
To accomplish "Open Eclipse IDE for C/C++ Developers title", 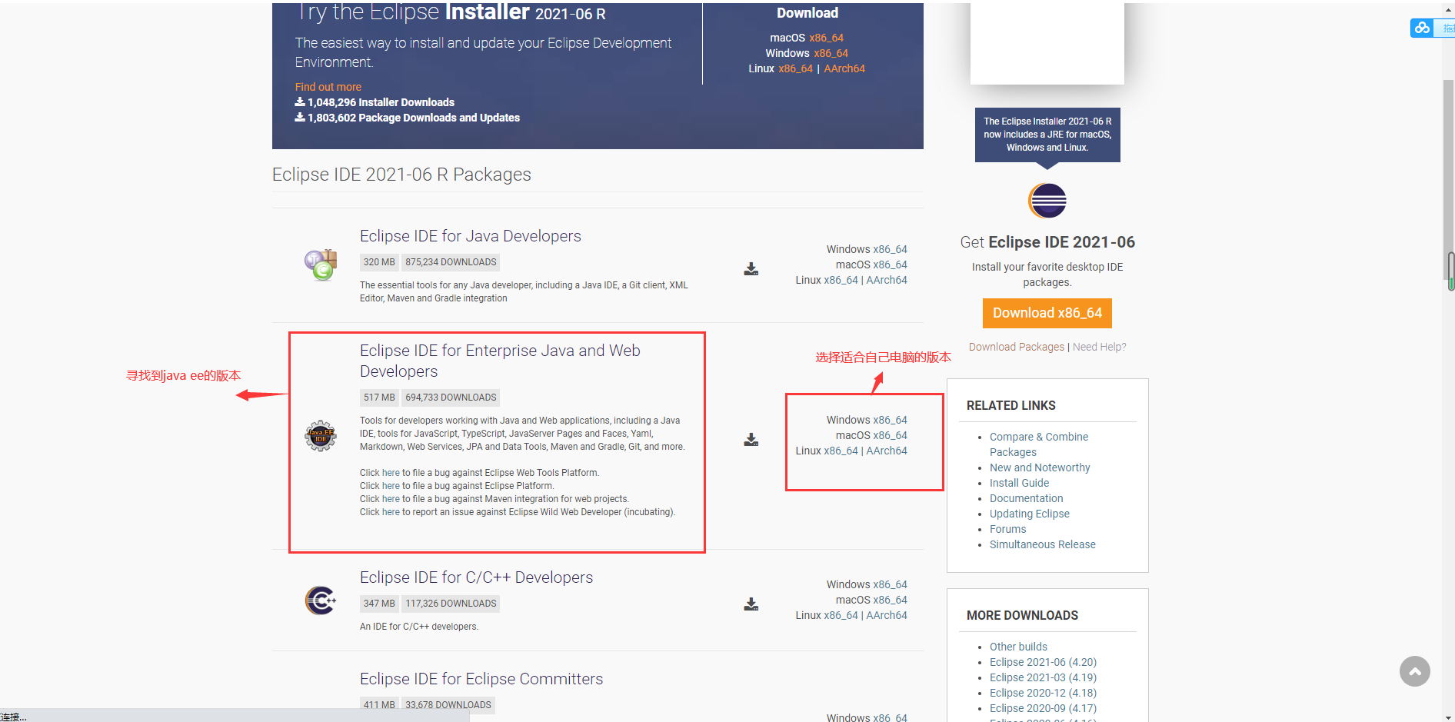I will point(476,577).
